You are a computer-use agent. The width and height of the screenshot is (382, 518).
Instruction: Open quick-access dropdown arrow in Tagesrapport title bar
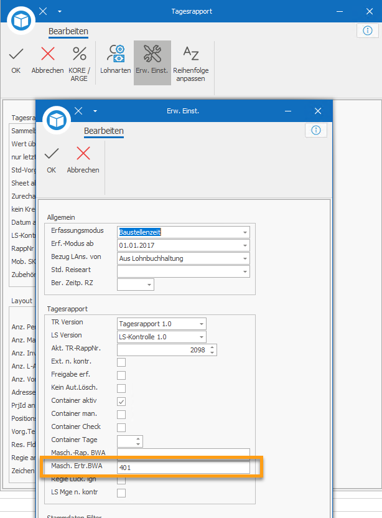click(x=60, y=11)
